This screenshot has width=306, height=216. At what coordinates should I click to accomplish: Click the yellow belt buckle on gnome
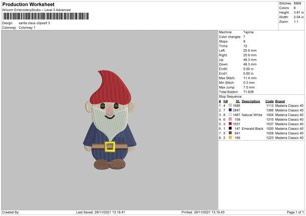110,147
